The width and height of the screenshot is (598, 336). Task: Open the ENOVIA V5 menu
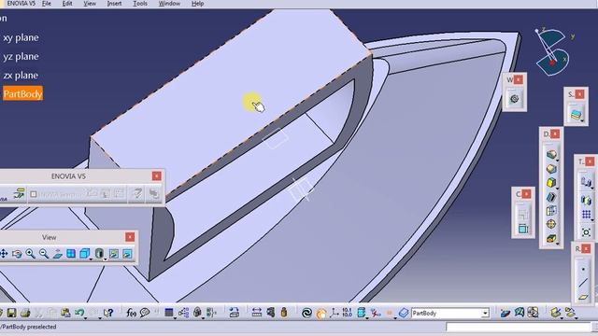21,4
